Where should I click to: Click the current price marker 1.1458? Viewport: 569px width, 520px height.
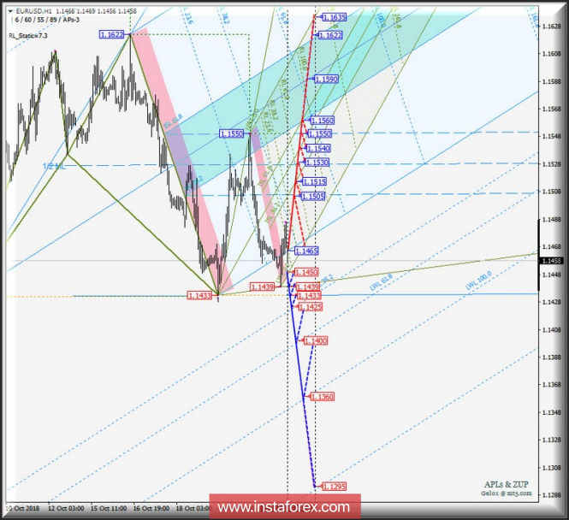pyautogui.click(x=551, y=261)
